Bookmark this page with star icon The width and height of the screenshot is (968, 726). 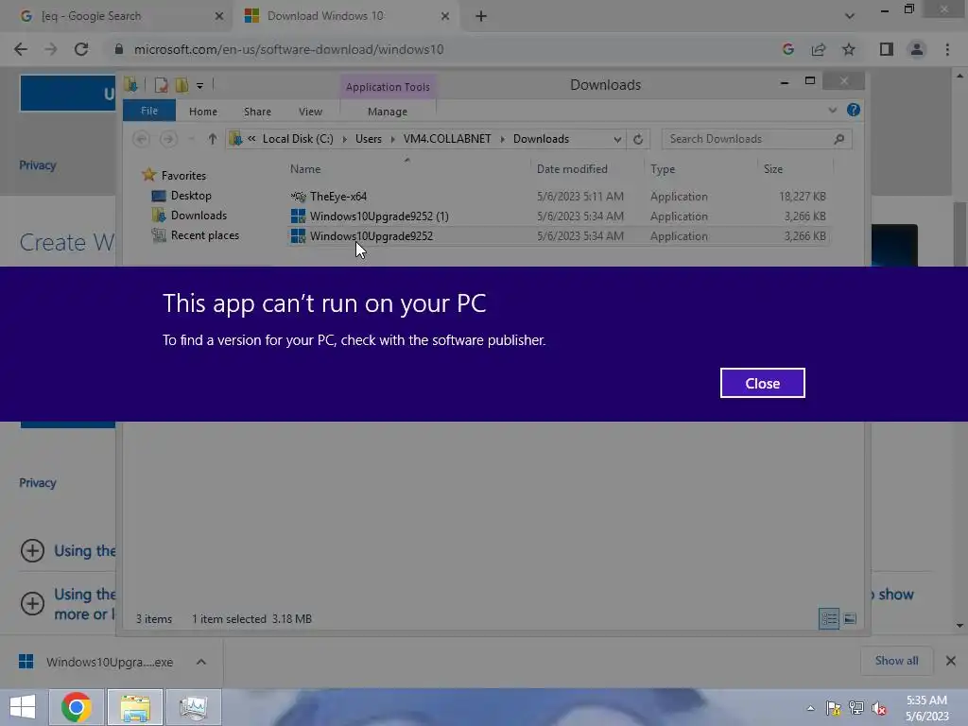(848, 49)
